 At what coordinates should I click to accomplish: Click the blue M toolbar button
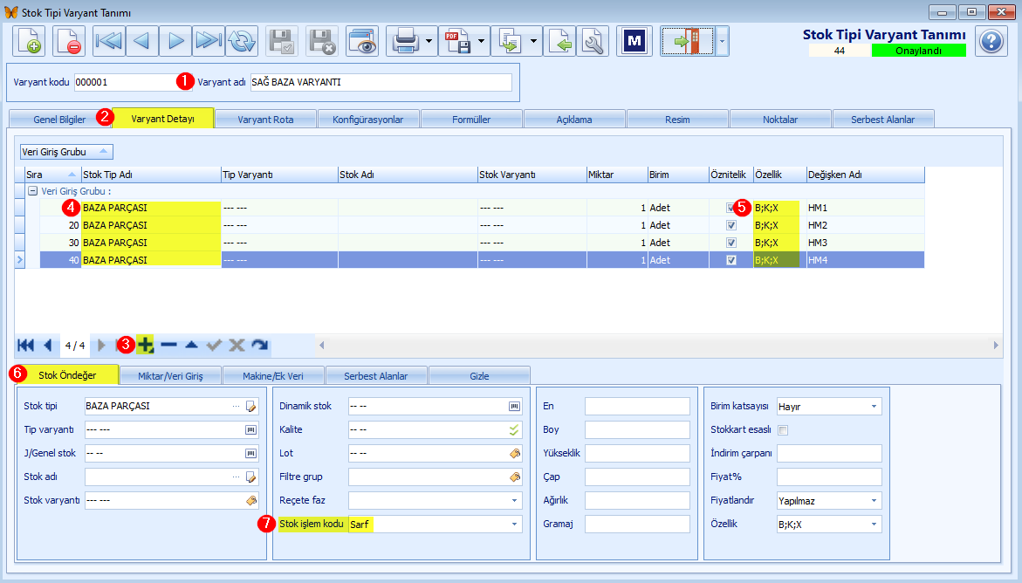click(x=634, y=42)
